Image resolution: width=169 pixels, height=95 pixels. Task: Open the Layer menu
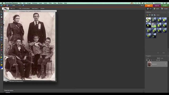click(40, 3)
